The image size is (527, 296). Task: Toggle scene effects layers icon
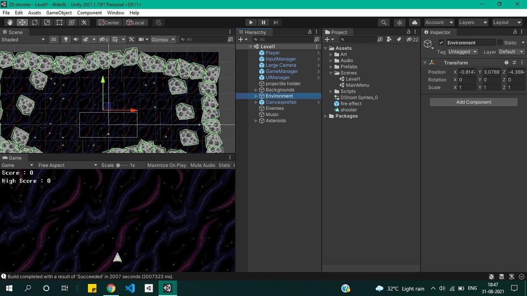86,39
